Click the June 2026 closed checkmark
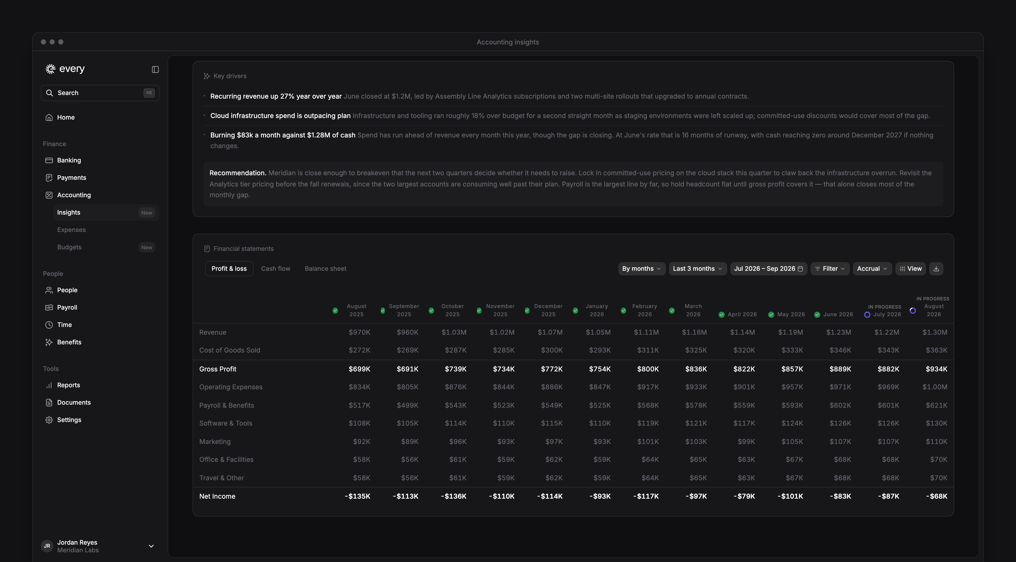Viewport: 1016px width, 562px height. 817,315
